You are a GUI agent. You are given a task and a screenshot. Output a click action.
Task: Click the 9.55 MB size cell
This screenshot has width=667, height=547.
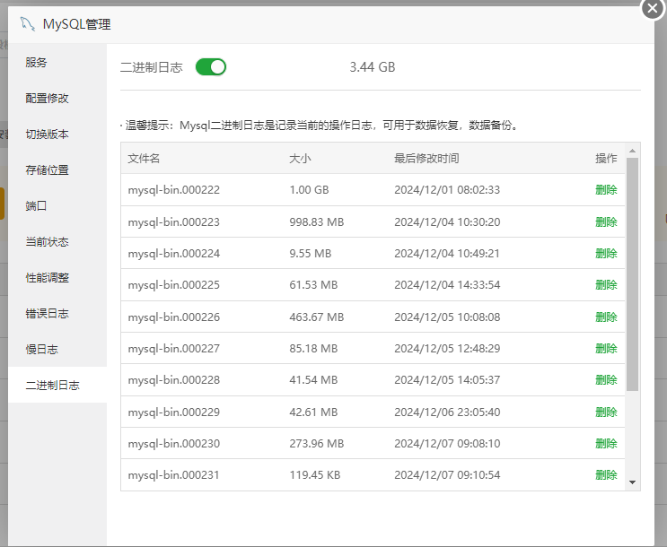[x=310, y=253]
